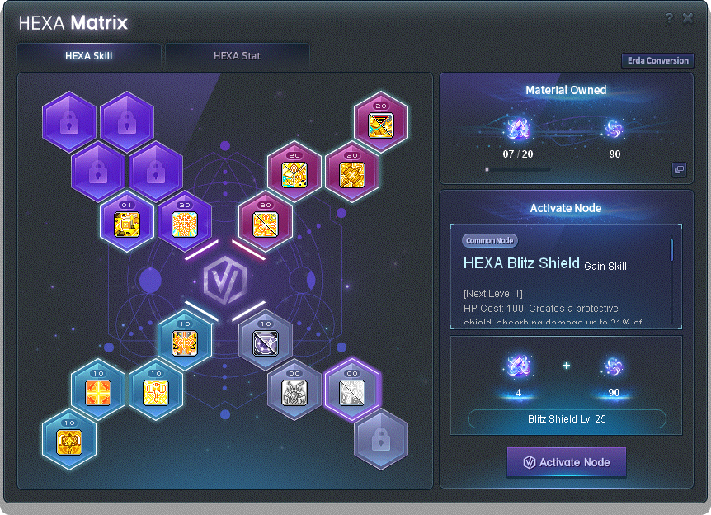This screenshot has width=711, height=515.
Task: Click the Sol Erda icon under Material Owned
Action: 517,129
